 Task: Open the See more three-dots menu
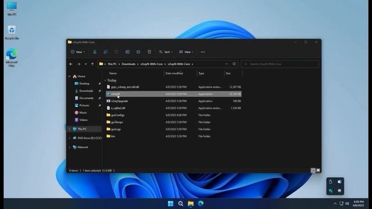[x=203, y=52]
